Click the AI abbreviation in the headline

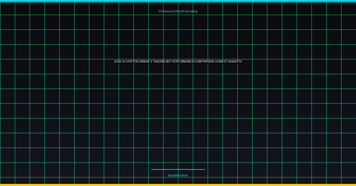click(123, 61)
